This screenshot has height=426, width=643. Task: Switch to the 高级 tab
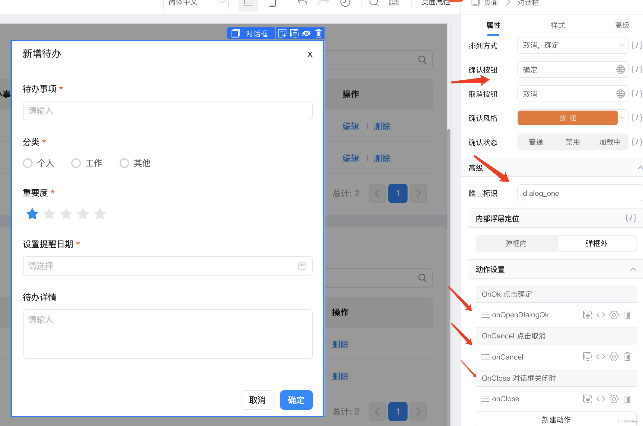tap(622, 25)
